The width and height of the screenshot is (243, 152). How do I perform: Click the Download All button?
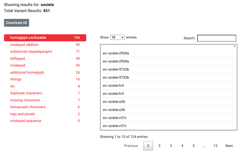16,23
